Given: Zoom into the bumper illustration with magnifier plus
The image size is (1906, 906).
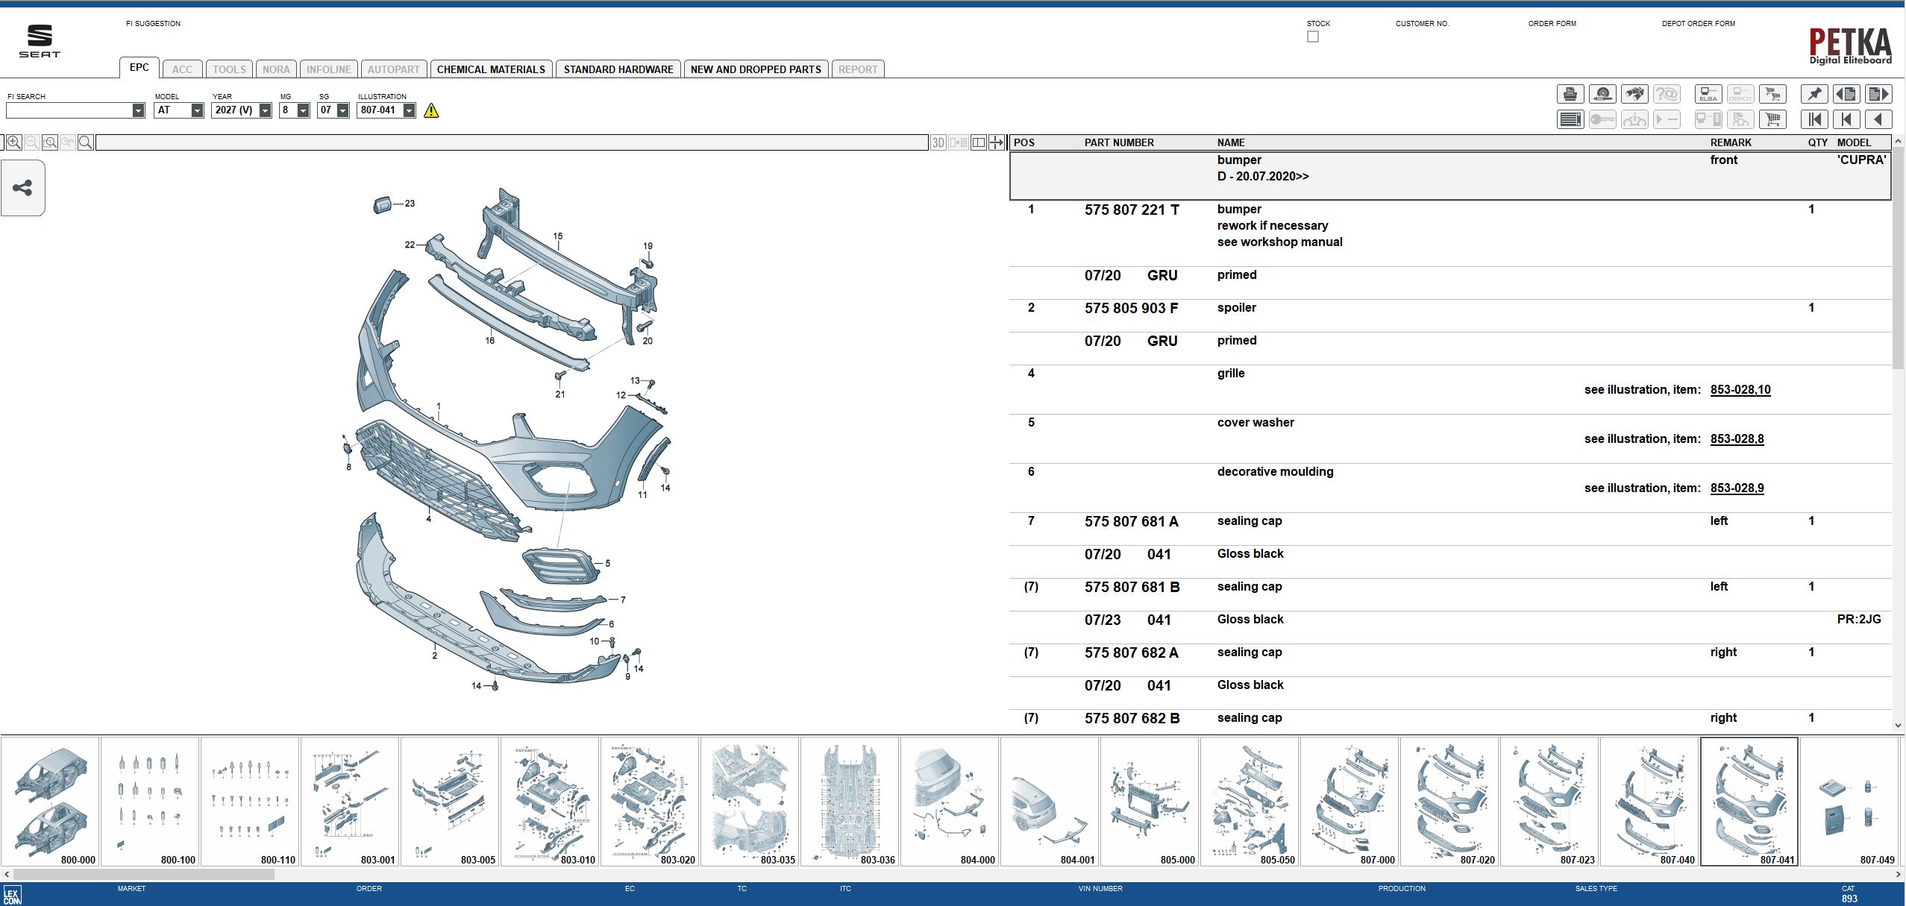Looking at the screenshot, I should 13,142.
